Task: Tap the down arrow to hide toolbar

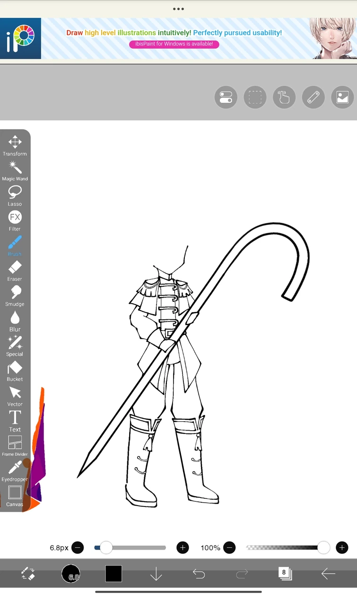Action: click(x=156, y=574)
